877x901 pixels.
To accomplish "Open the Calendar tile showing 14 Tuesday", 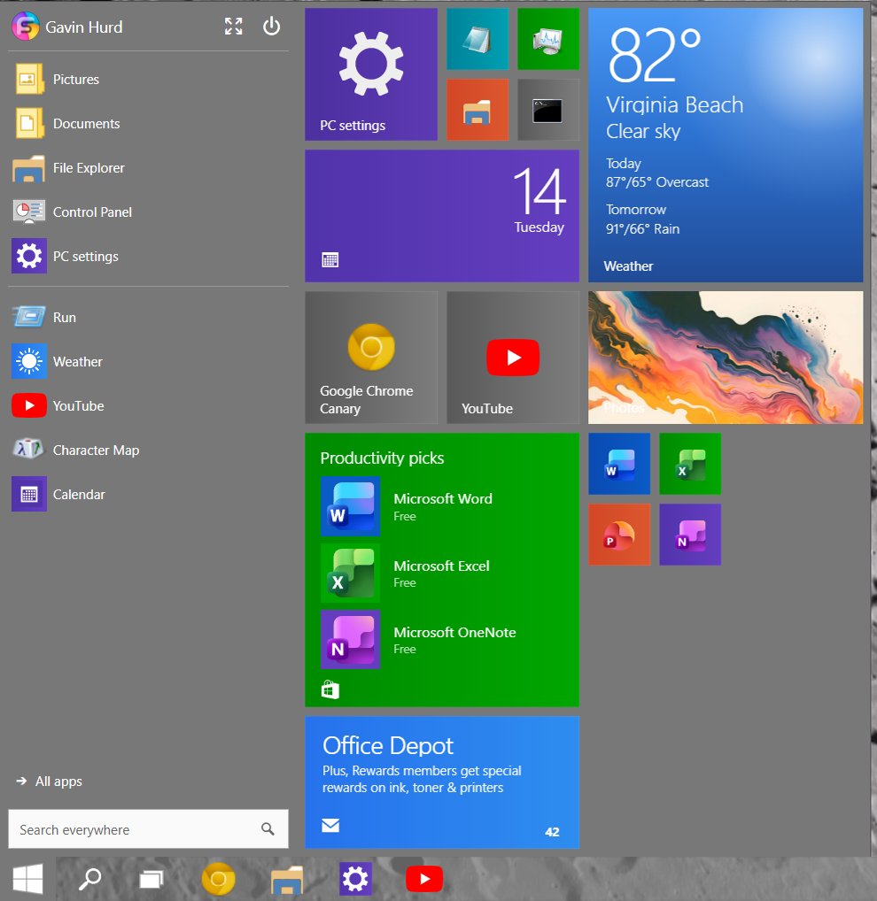I will coord(442,216).
